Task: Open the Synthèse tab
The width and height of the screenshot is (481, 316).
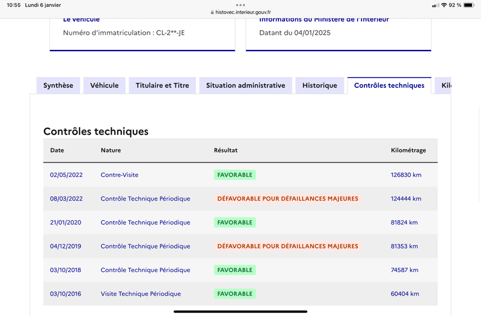Action: pyautogui.click(x=58, y=85)
